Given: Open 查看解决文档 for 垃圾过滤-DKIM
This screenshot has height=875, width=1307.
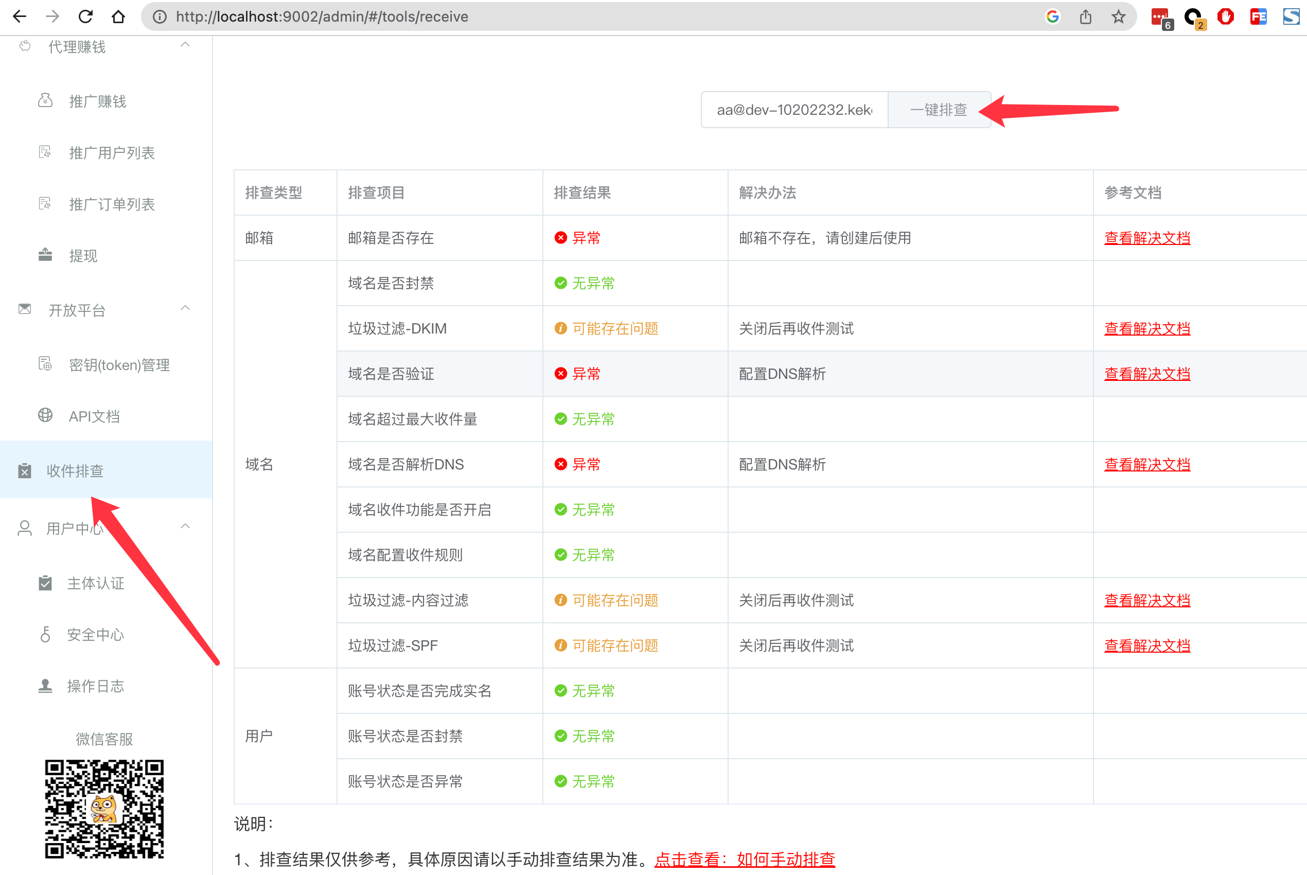Looking at the screenshot, I should click(1147, 328).
